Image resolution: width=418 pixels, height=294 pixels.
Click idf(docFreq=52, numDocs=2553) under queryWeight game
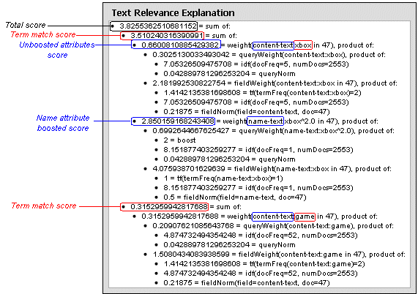[260, 235]
